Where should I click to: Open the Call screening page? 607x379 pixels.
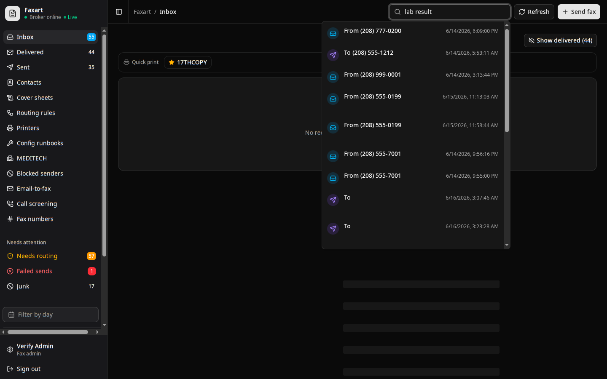point(51,204)
